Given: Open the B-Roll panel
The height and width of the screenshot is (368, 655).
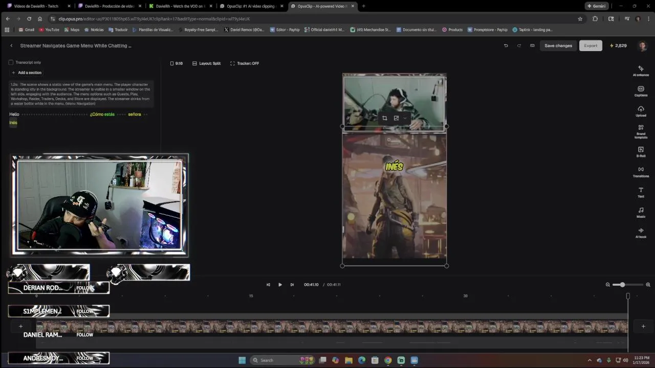Looking at the screenshot, I should click(x=641, y=152).
